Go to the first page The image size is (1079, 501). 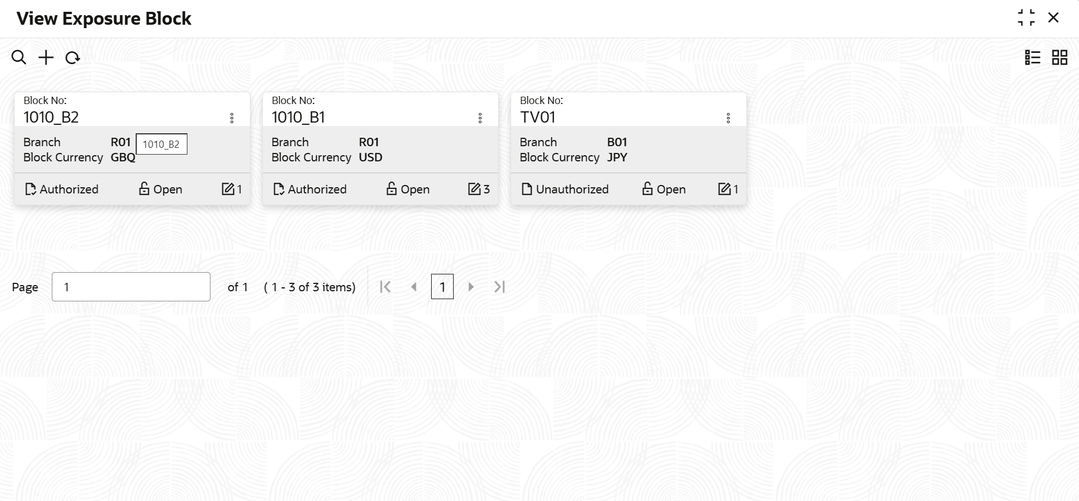point(386,287)
